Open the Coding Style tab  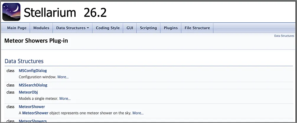[108, 28]
